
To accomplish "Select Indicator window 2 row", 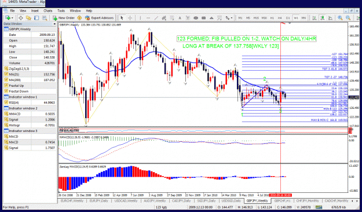I will [30, 108].
